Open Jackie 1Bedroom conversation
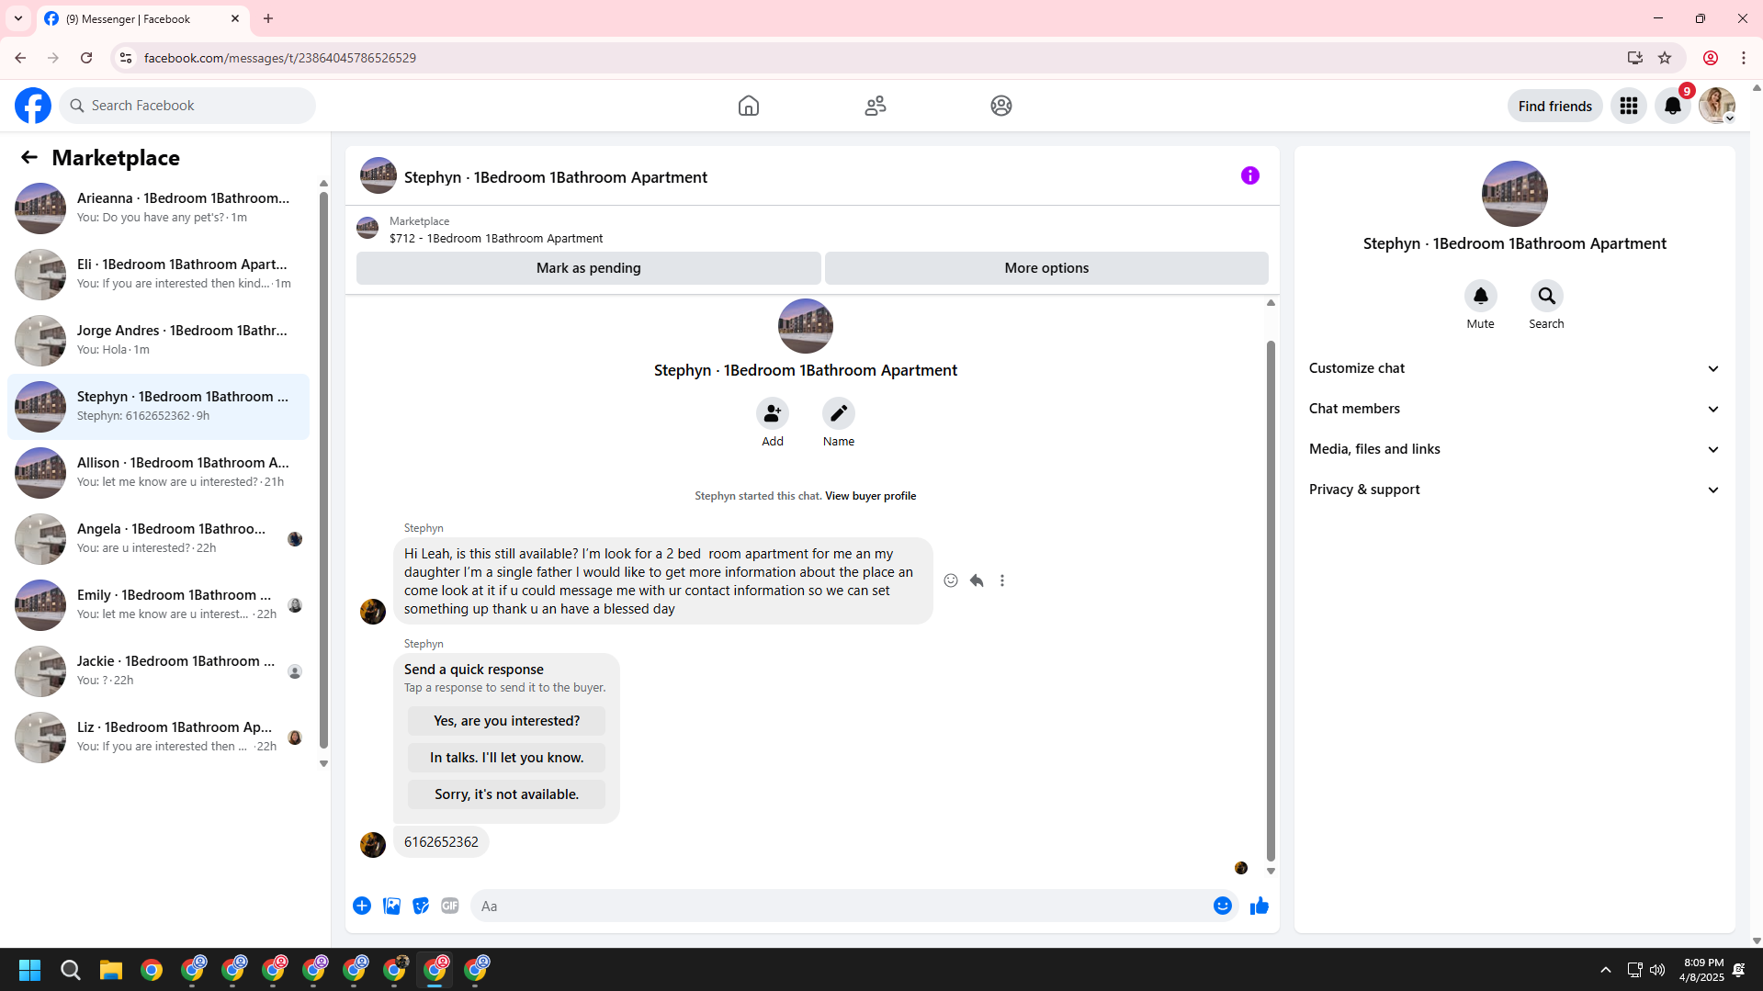1763x991 pixels. 158,671
